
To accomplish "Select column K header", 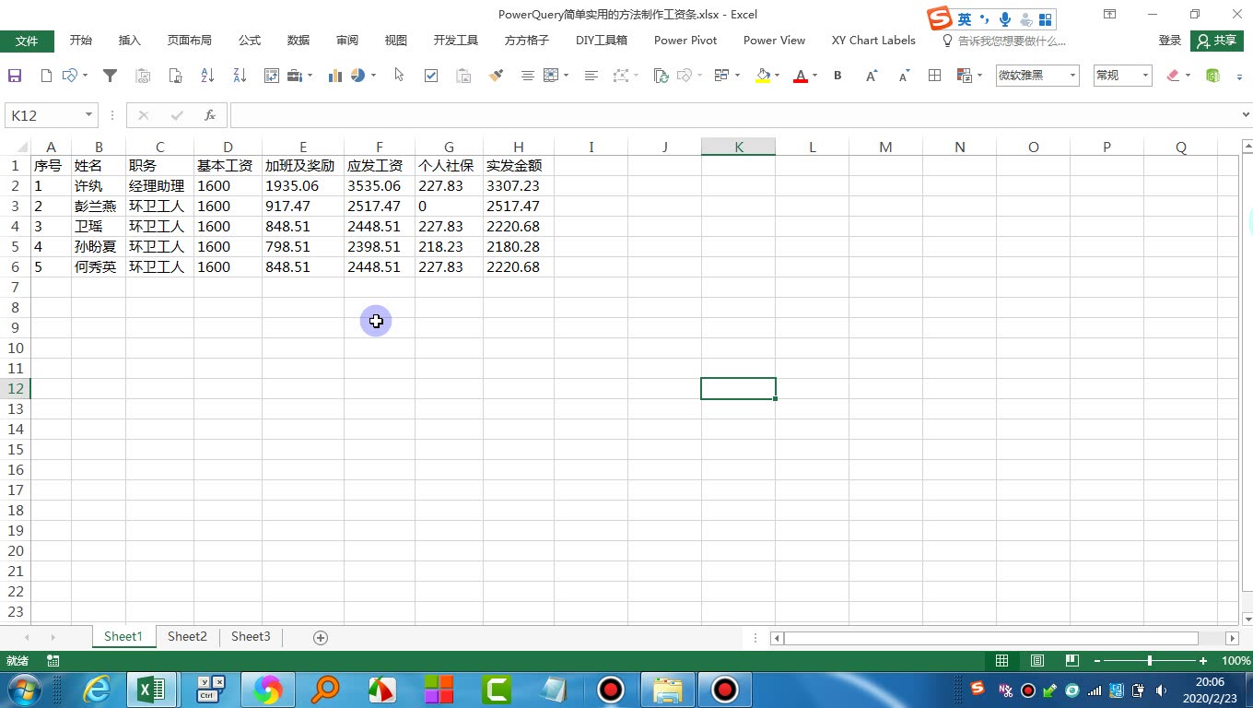I will (738, 147).
